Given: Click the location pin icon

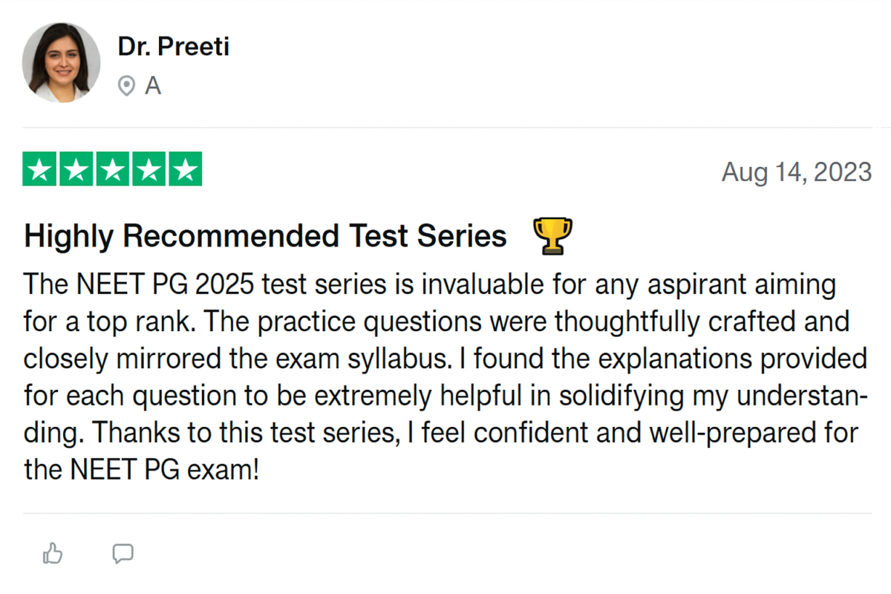Looking at the screenshot, I should [127, 87].
